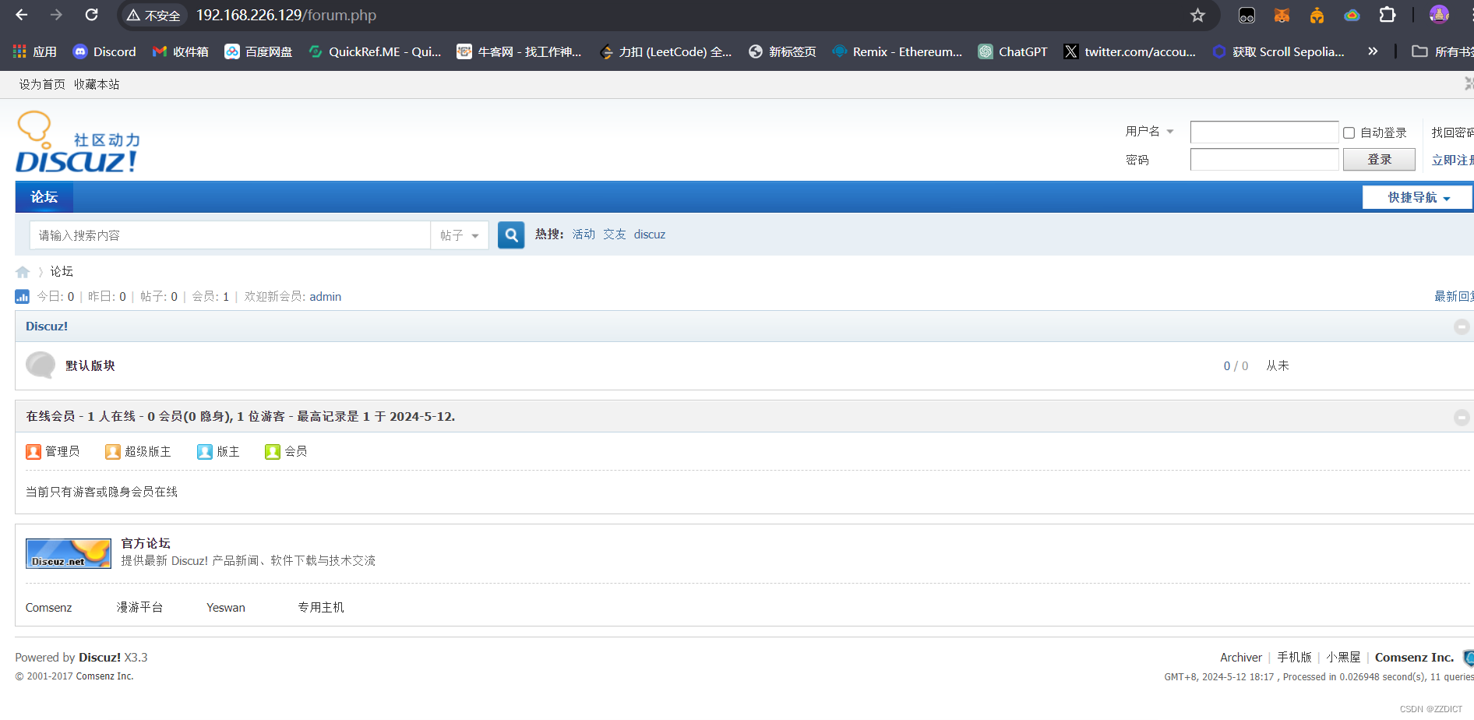
Task: Click the browser address bar URL
Action: point(286,15)
